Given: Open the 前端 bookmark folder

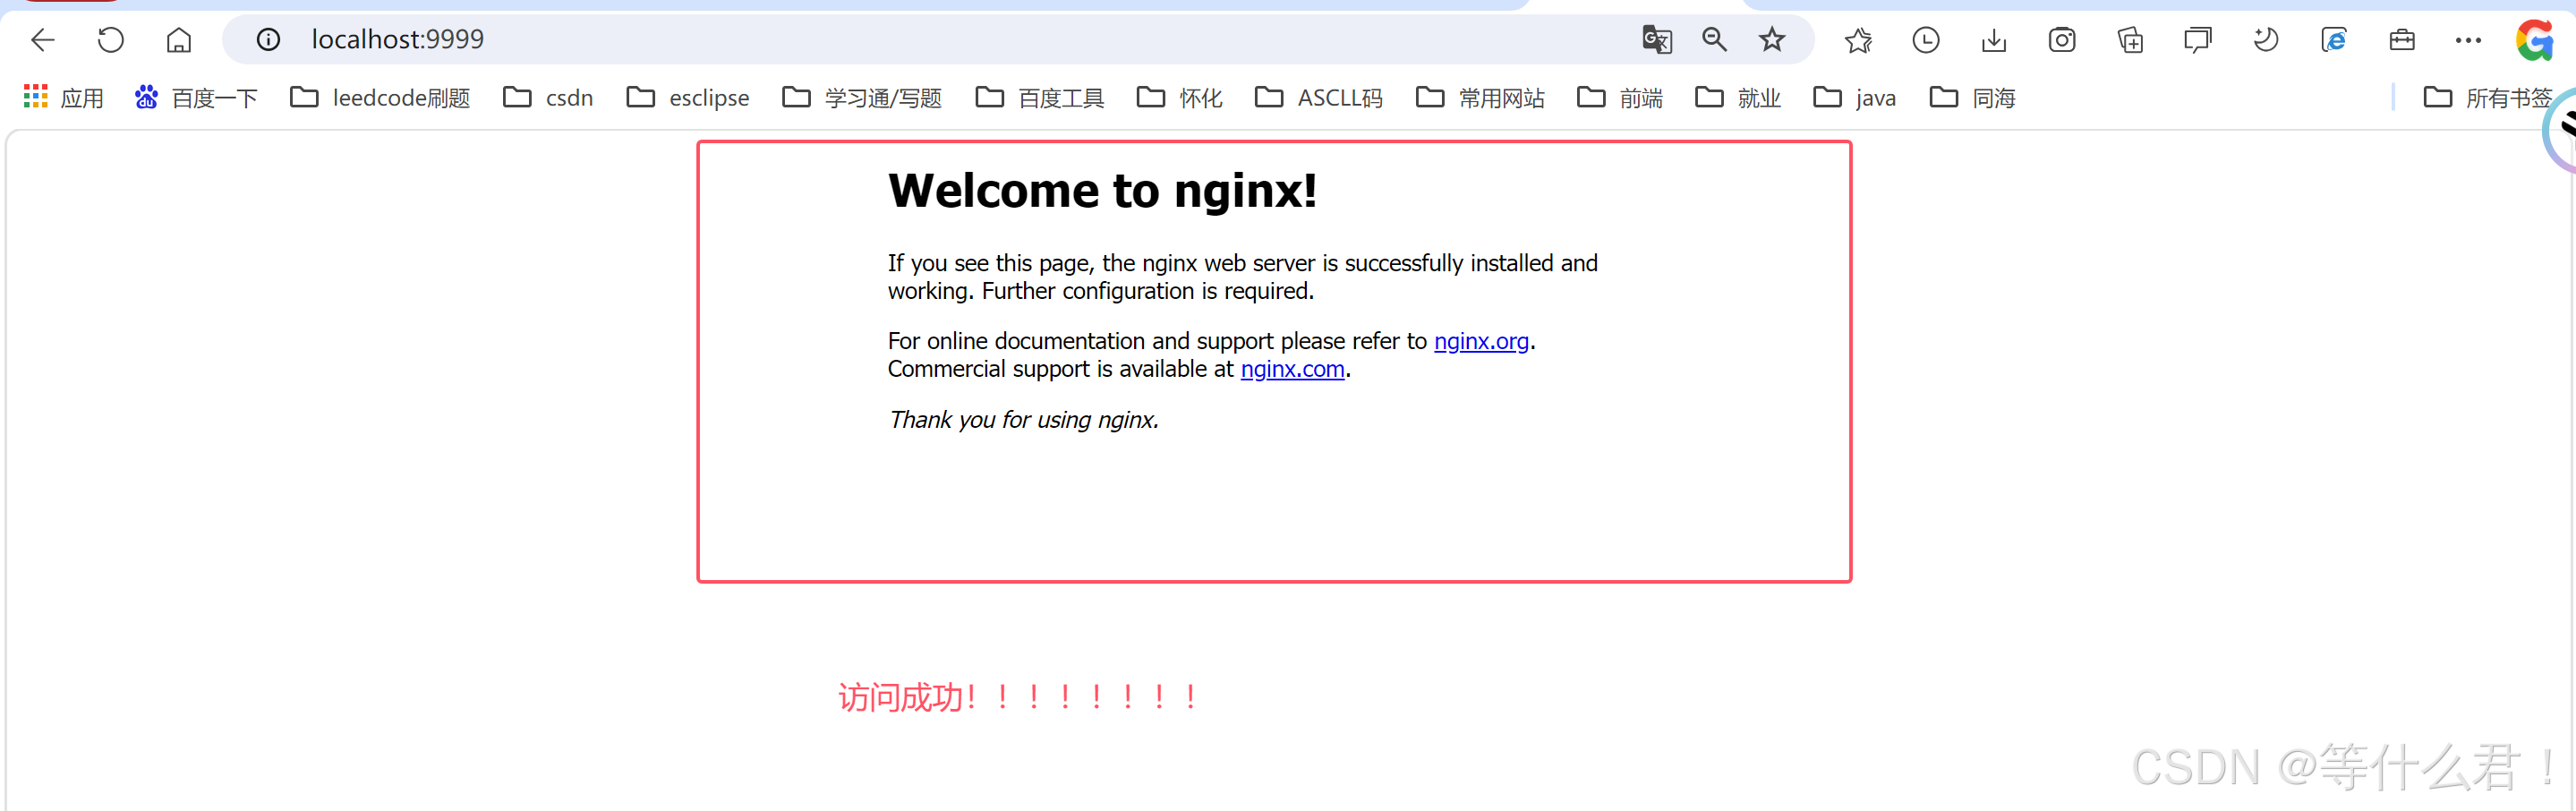Looking at the screenshot, I should click(1620, 97).
